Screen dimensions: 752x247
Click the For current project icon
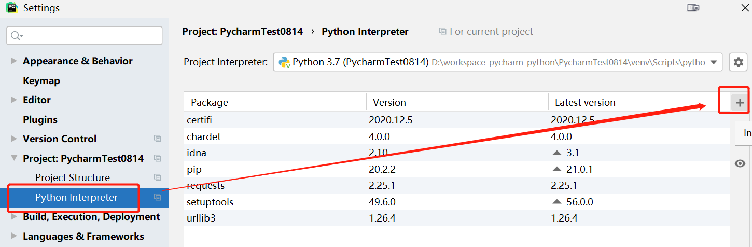pos(442,32)
